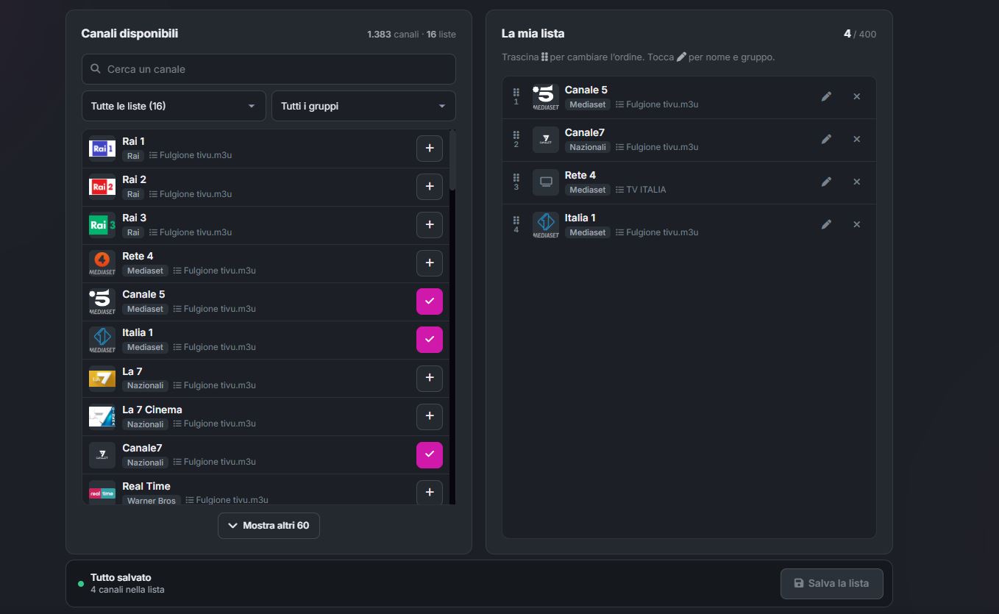Click the 'Canali disponibili' heading
The height and width of the screenshot is (614, 999).
pyautogui.click(x=129, y=33)
